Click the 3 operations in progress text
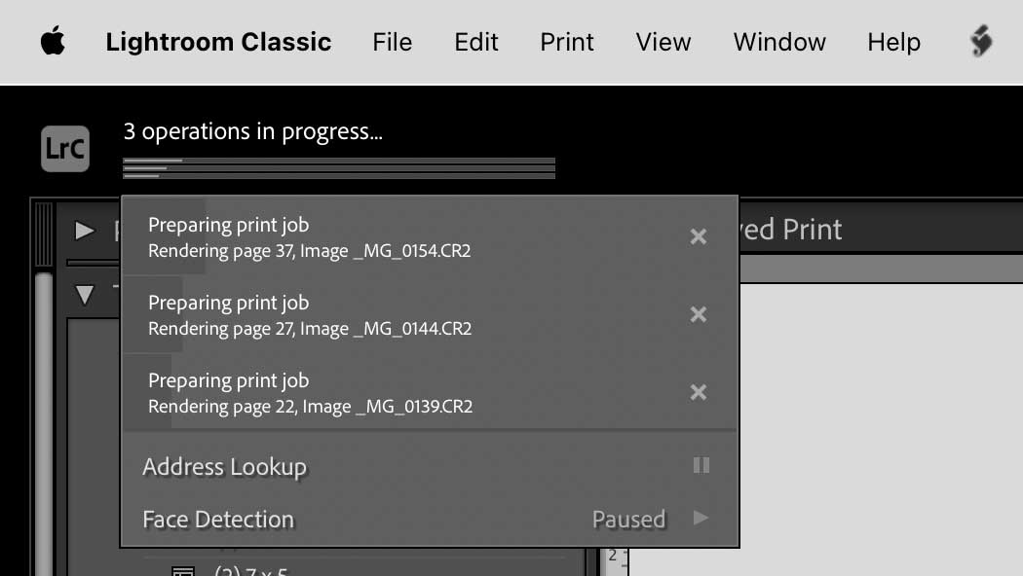Viewport: 1023px width, 576px height. pos(251,130)
